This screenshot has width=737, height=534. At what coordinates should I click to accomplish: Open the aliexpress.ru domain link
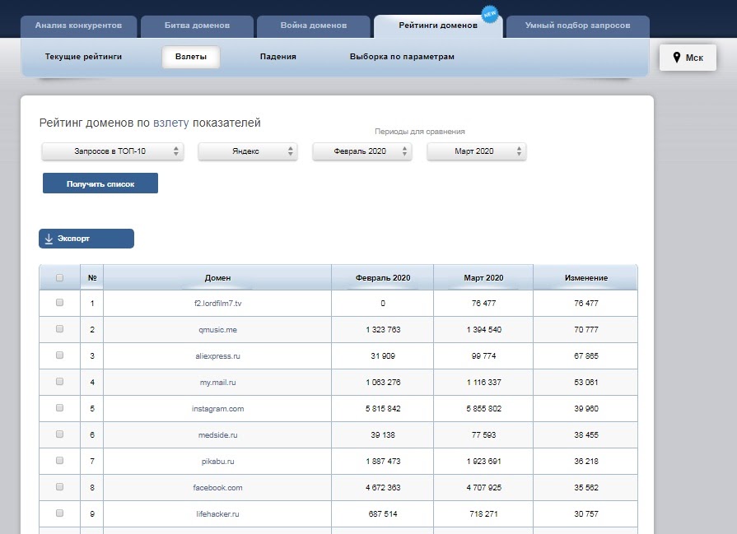point(217,356)
